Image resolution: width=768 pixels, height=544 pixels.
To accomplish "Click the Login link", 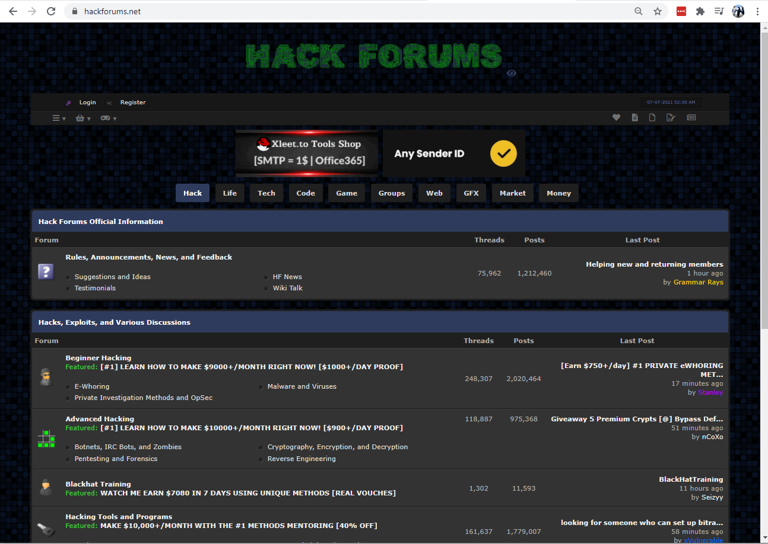I will coord(87,103).
